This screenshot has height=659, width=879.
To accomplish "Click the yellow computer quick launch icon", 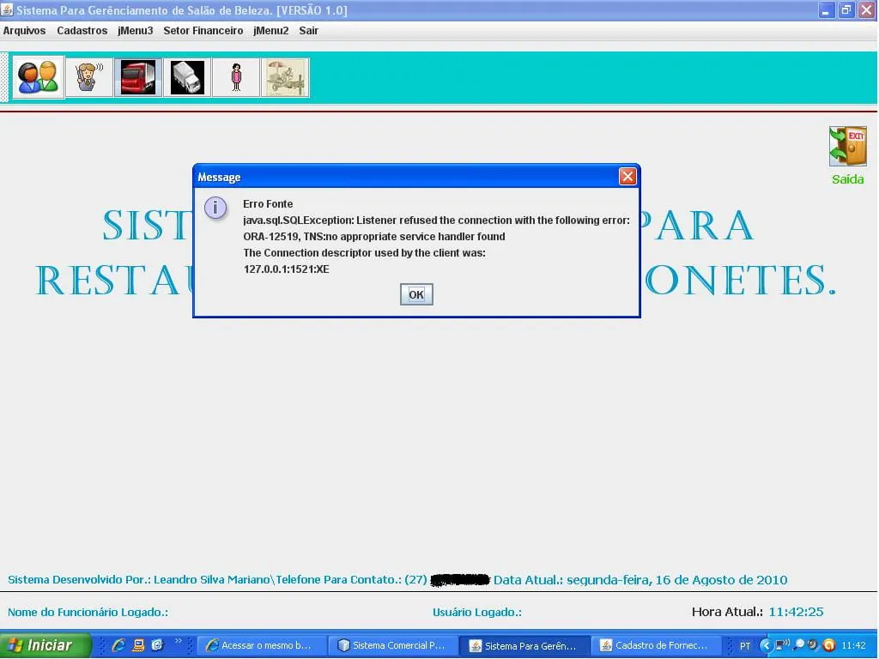I will click(138, 645).
